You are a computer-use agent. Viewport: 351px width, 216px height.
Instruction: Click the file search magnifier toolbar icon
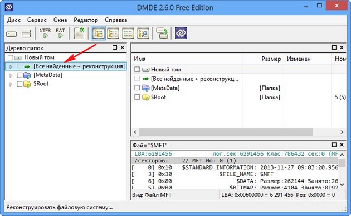pyautogui.click(x=143, y=33)
